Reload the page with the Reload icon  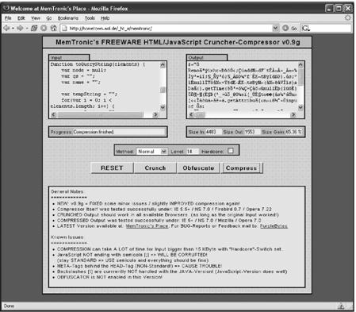click(34, 28)
